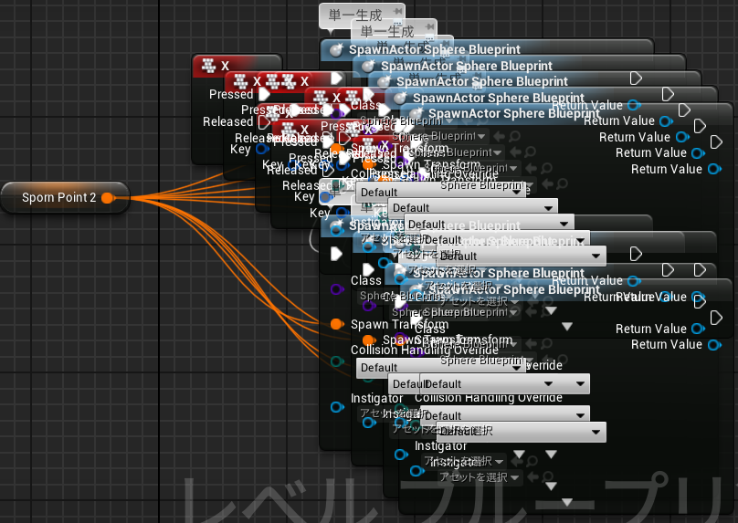Image resolution: width=738 pixels, height=523 pixels.
Task: Expand the bottommost advanced-pins triangle on the front SpawnActor node
Action: coord(567,502)
